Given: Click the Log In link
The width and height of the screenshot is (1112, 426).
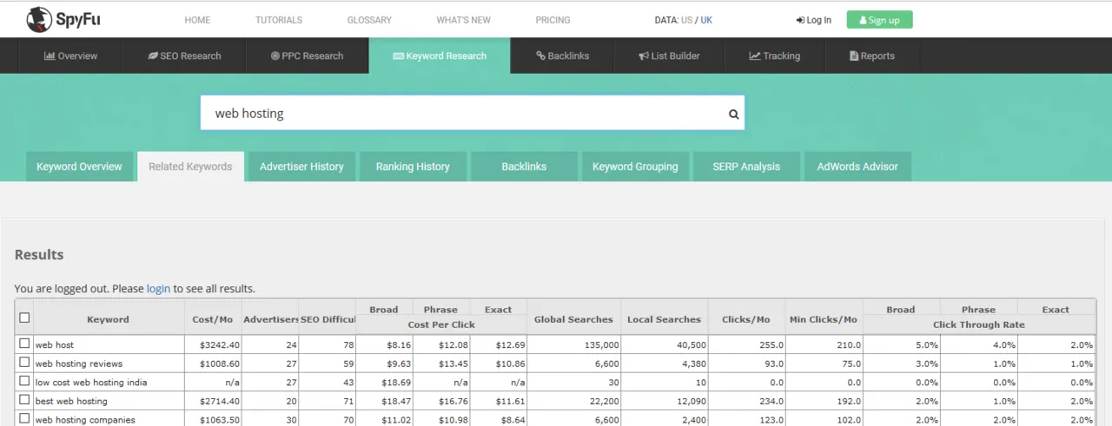Looking at the screenshot, I should click(814, 20).
